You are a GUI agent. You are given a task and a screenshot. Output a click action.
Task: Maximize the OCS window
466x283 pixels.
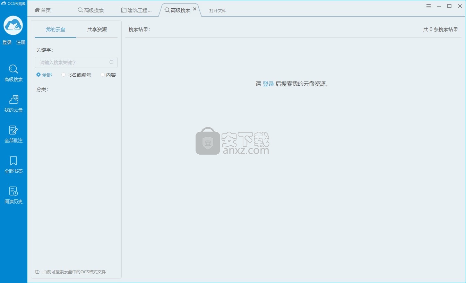click(449, 6)
